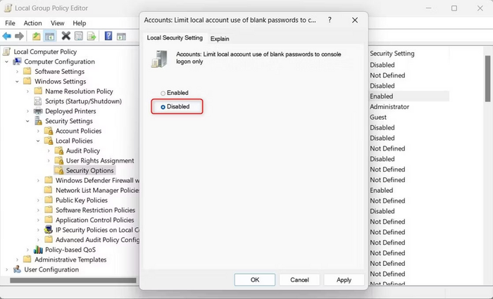This screenshot has width=493, height=299.
Task: Click the tree pane's horizontal scrollbar
Action: pos(73,280)
